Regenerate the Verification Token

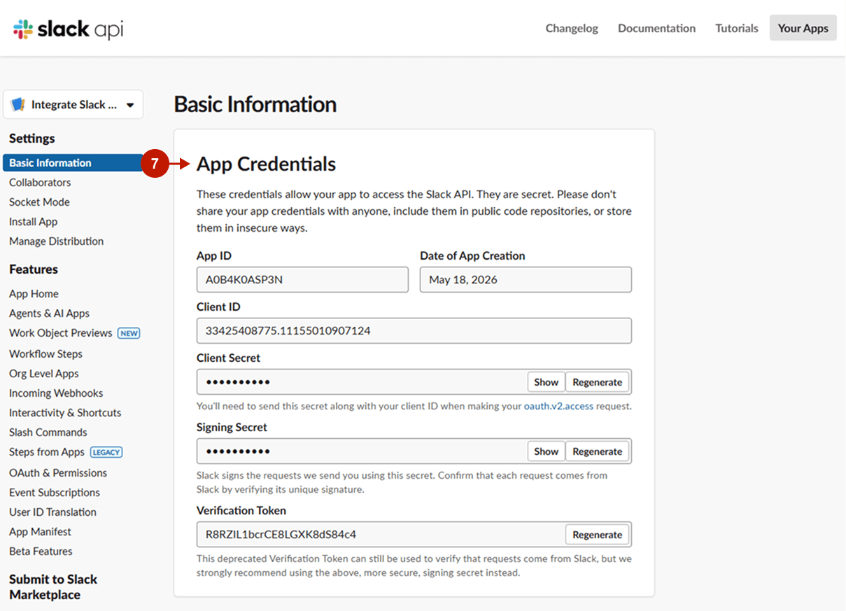tap(597, 535)
